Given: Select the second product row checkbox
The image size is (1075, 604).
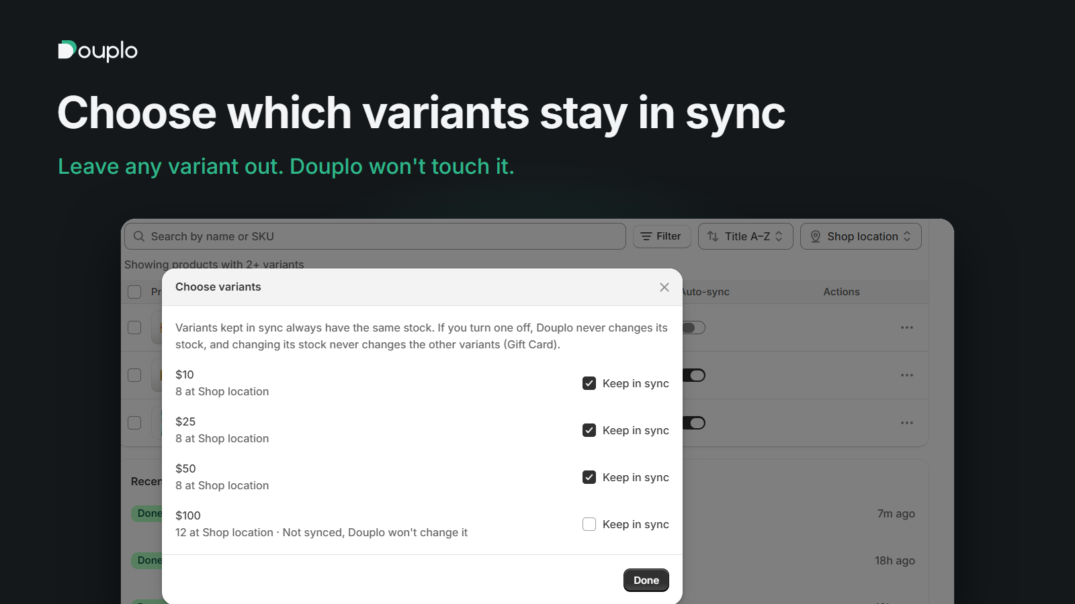Looking at the screenshot, I should click(134, 375).
